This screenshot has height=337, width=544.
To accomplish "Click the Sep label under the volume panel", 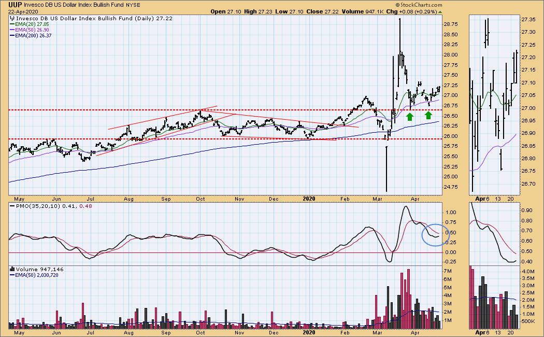I will coord(166,332).
